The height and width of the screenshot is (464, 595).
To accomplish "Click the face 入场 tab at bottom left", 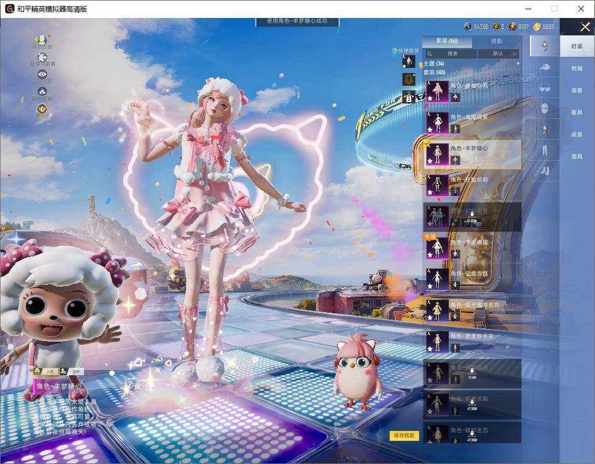I will pos(45,371).
